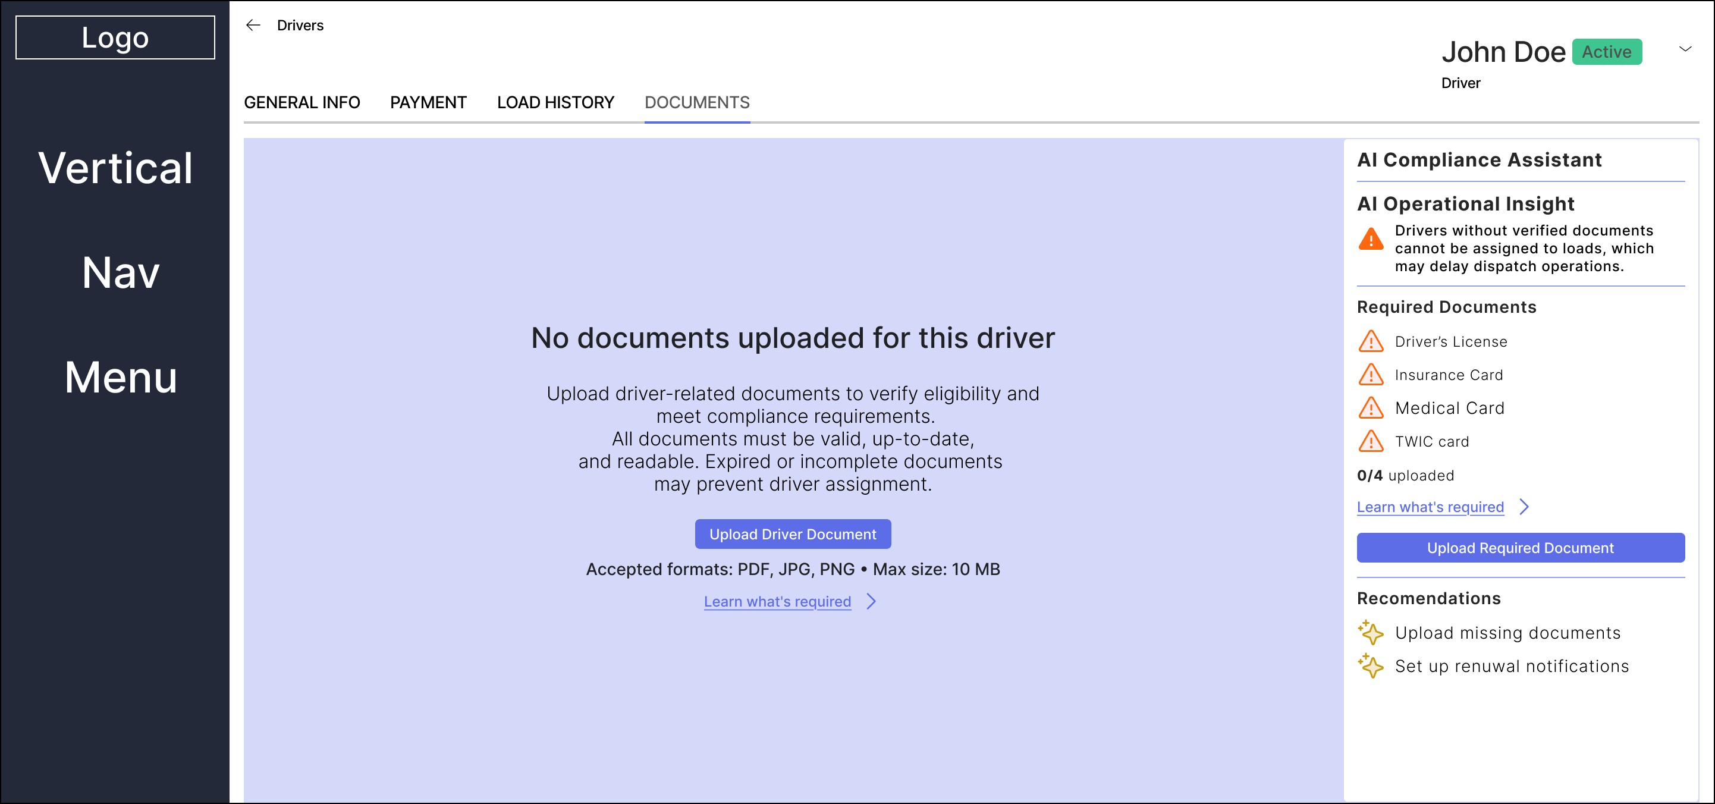This screenshot has height=804, width=1715.
Task: Switch to the General Info tab
Action: 301,102
